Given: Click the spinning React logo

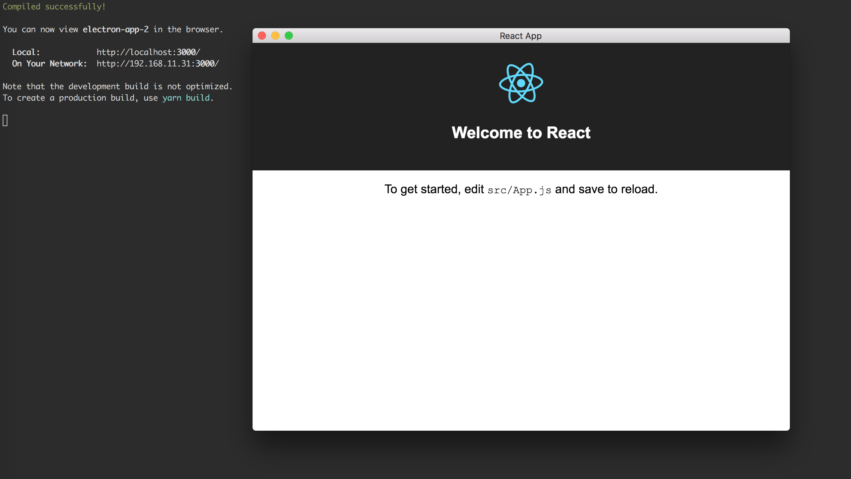Looking at the screenshot, I should pos(521,83).
